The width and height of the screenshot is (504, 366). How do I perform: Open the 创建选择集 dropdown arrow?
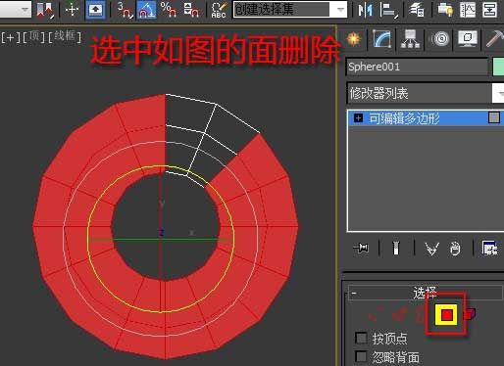[x=340, y=10]
